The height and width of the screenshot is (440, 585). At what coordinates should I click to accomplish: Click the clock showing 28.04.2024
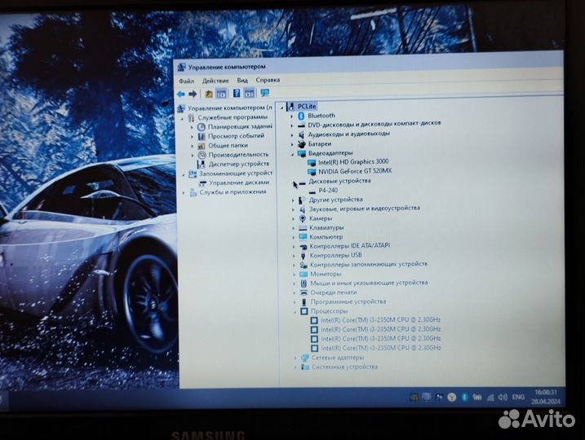[546, 397]
